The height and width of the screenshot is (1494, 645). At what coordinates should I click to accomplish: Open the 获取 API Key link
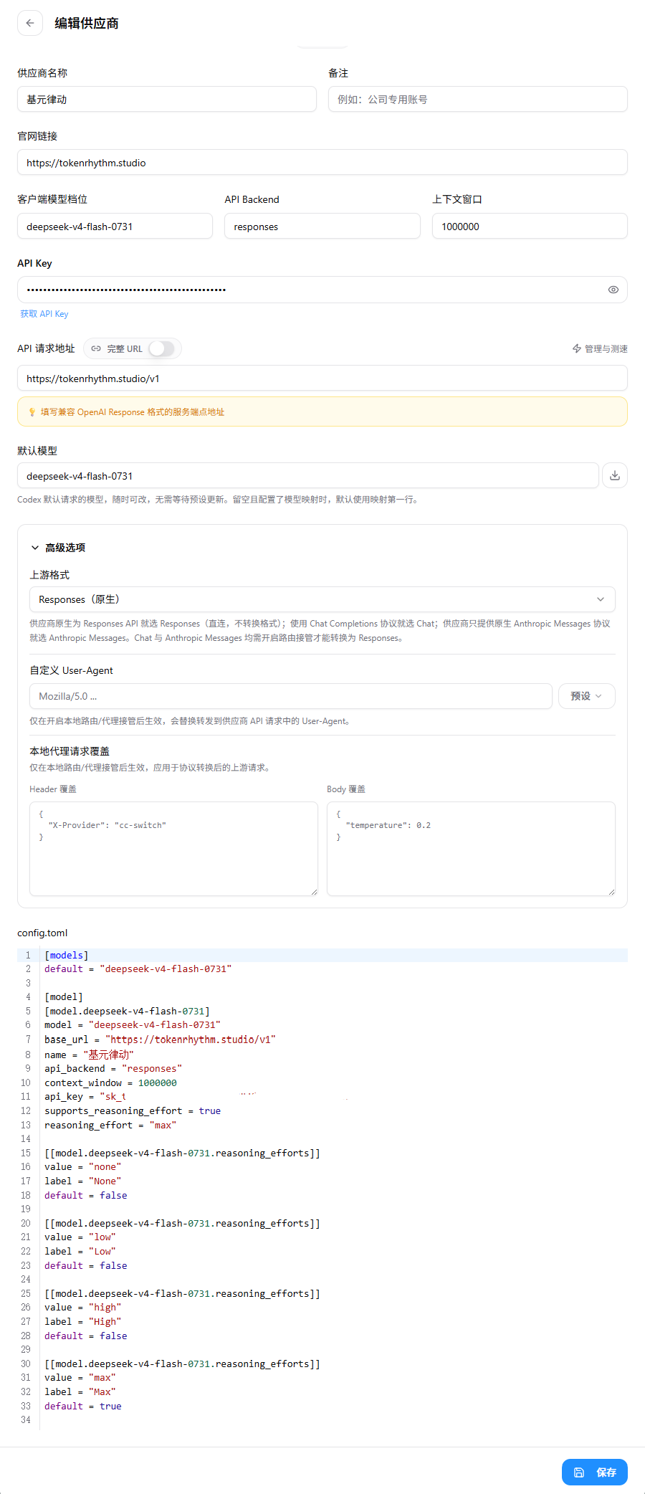click(44, 314)
